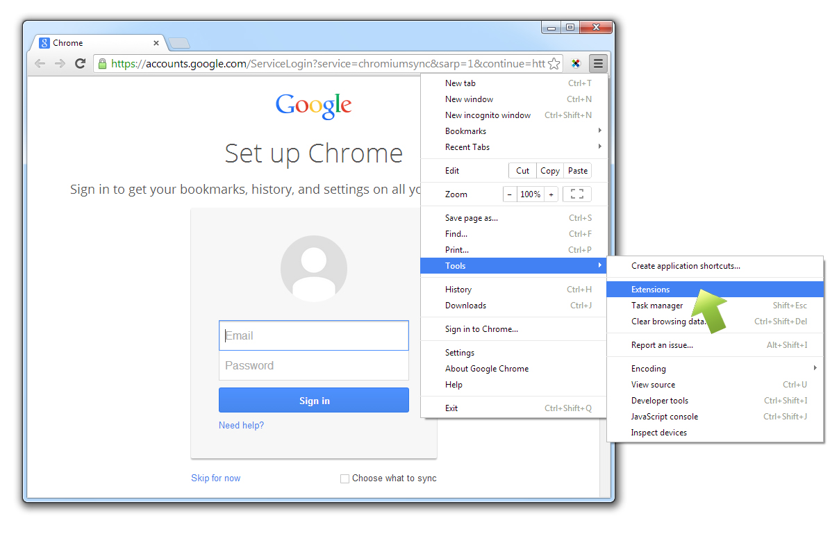Click Cut in the Edit row

coord(523,171)
